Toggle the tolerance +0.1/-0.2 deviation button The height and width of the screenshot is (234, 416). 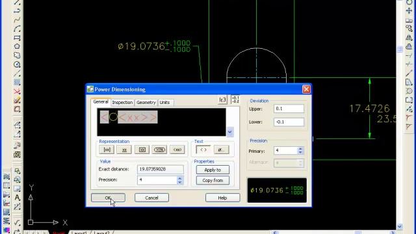235,99
